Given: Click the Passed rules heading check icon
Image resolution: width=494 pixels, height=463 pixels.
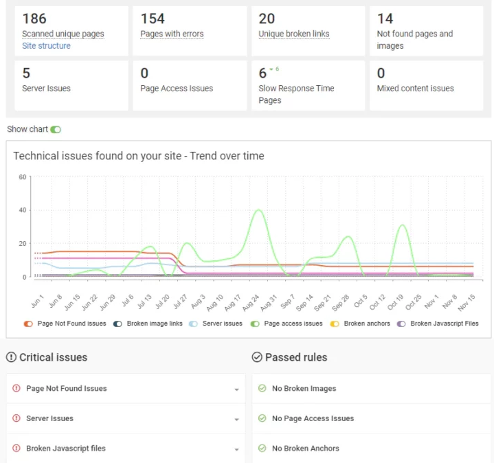Looking at the screenshot, I should [x=257, y=357].
